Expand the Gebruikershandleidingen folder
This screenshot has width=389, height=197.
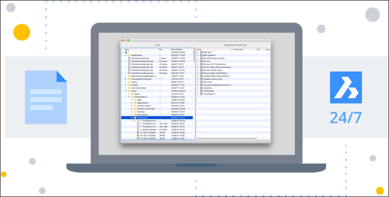click(x=126, y=76)
